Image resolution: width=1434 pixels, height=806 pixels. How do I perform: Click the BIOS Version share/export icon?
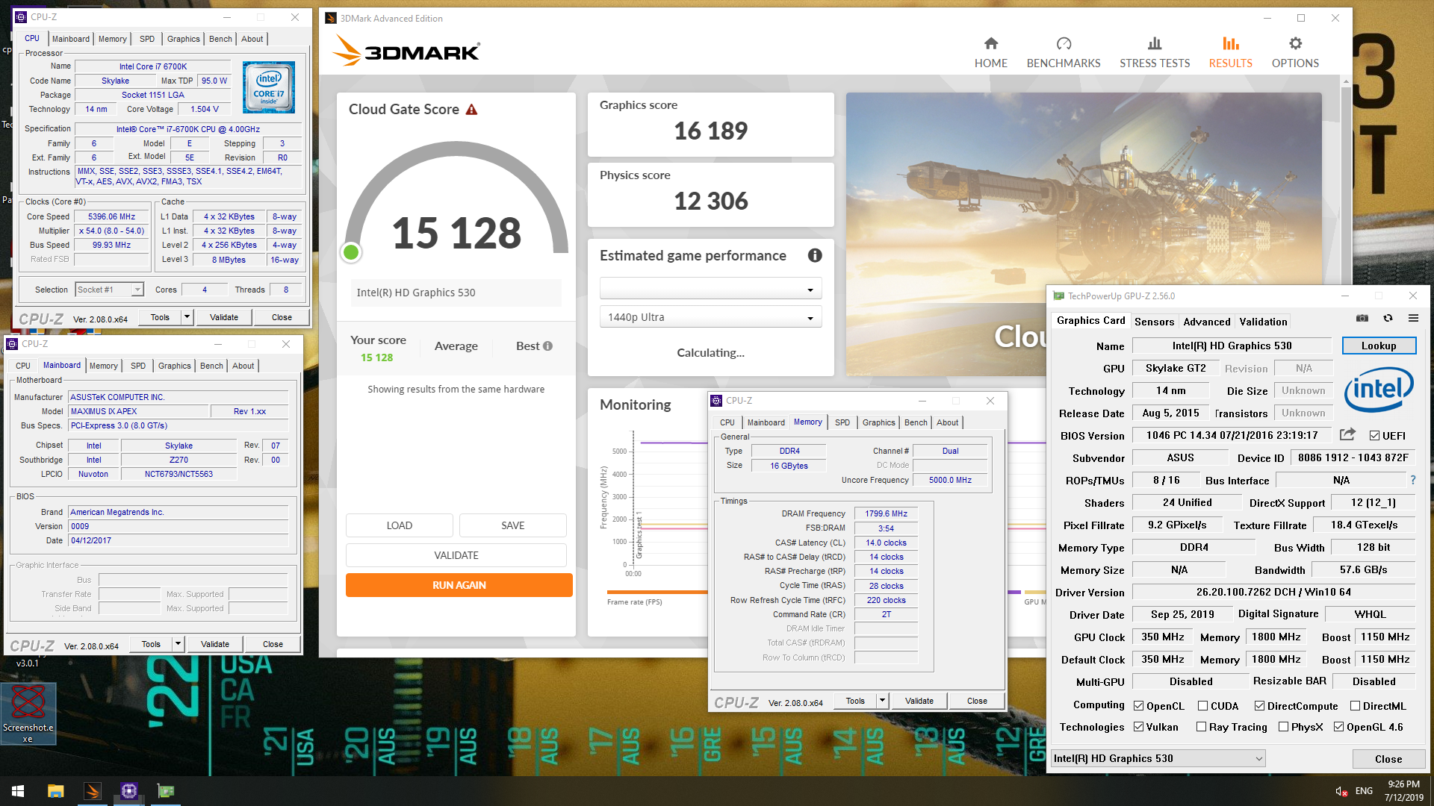coord(1347,434)
